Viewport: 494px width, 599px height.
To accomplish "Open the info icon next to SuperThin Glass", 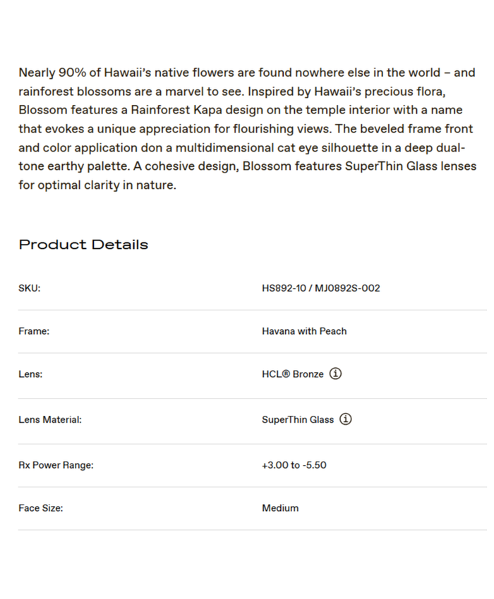I will (346, 419).
